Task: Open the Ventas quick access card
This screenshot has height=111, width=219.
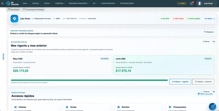Action: coord(87,107)
